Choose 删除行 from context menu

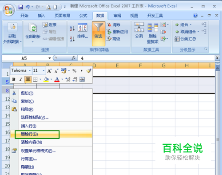point(52,134)
